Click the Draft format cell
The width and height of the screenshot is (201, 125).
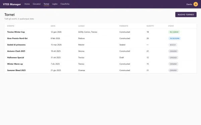click(122, 58)
